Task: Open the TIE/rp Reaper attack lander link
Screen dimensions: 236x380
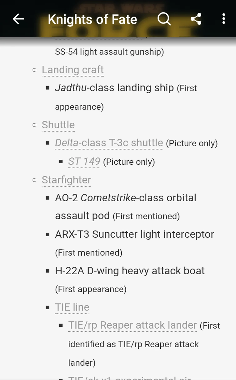Action: [133, 325]
